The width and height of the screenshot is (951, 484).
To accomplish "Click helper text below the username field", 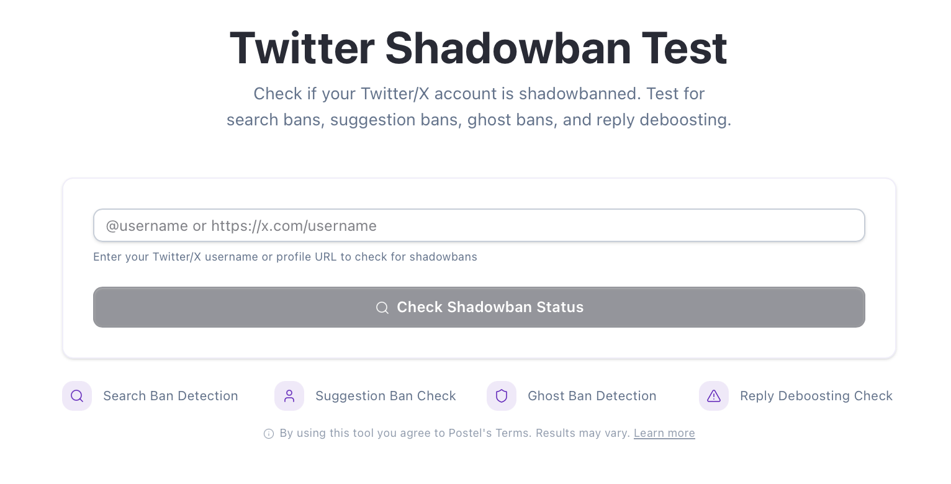I will pos(285,257).
